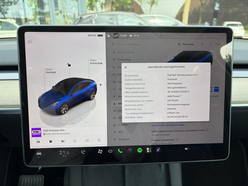Open the rocket Arcade app icon

click(x=158, y=150)
